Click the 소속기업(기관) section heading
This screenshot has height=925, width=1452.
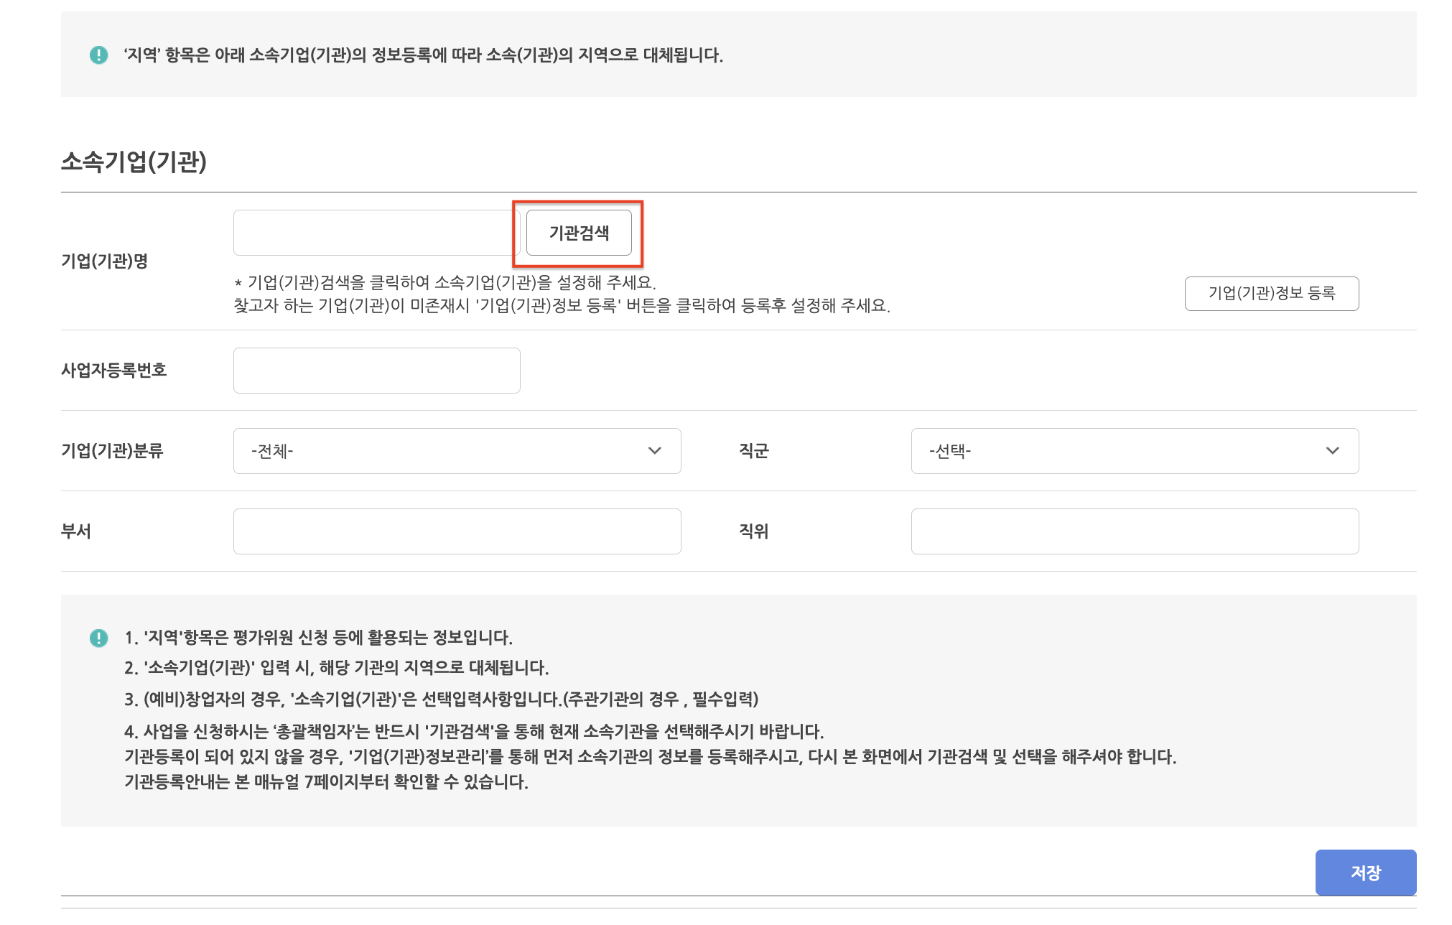[134, 162]
